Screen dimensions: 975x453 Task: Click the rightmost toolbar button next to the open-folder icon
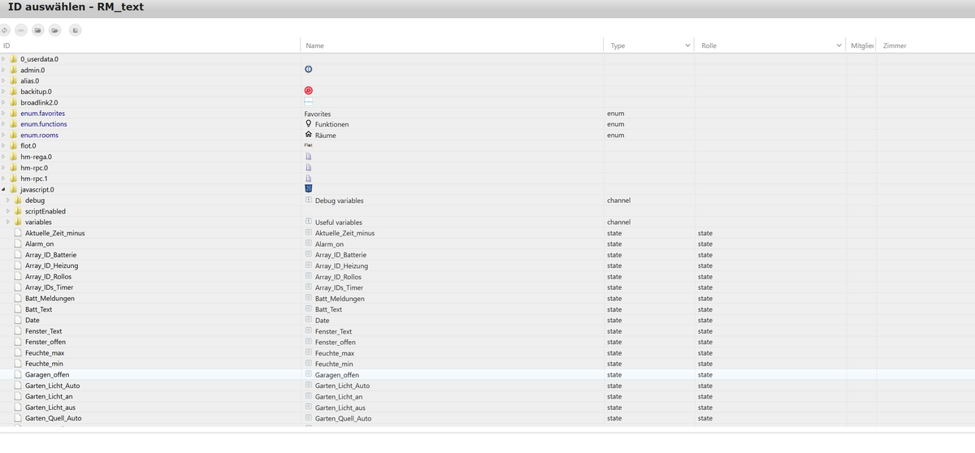75,30
